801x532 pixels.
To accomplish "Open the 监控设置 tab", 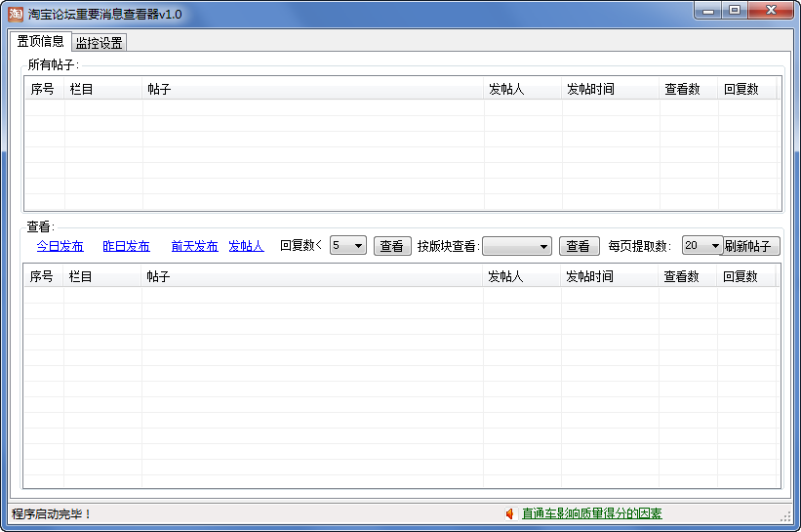I will (x=100, y=43).
